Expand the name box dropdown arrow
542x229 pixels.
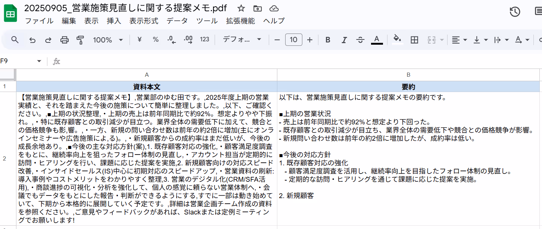[39, 61]
